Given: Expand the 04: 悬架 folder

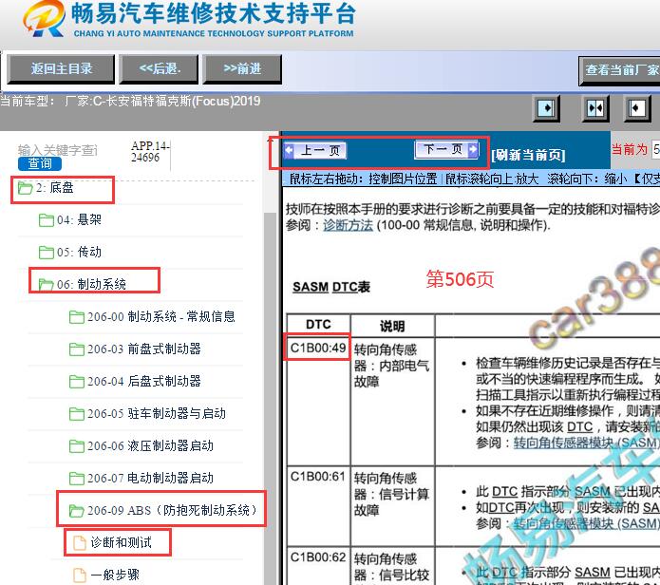Looking at the screenshot, I should [79, 219].
